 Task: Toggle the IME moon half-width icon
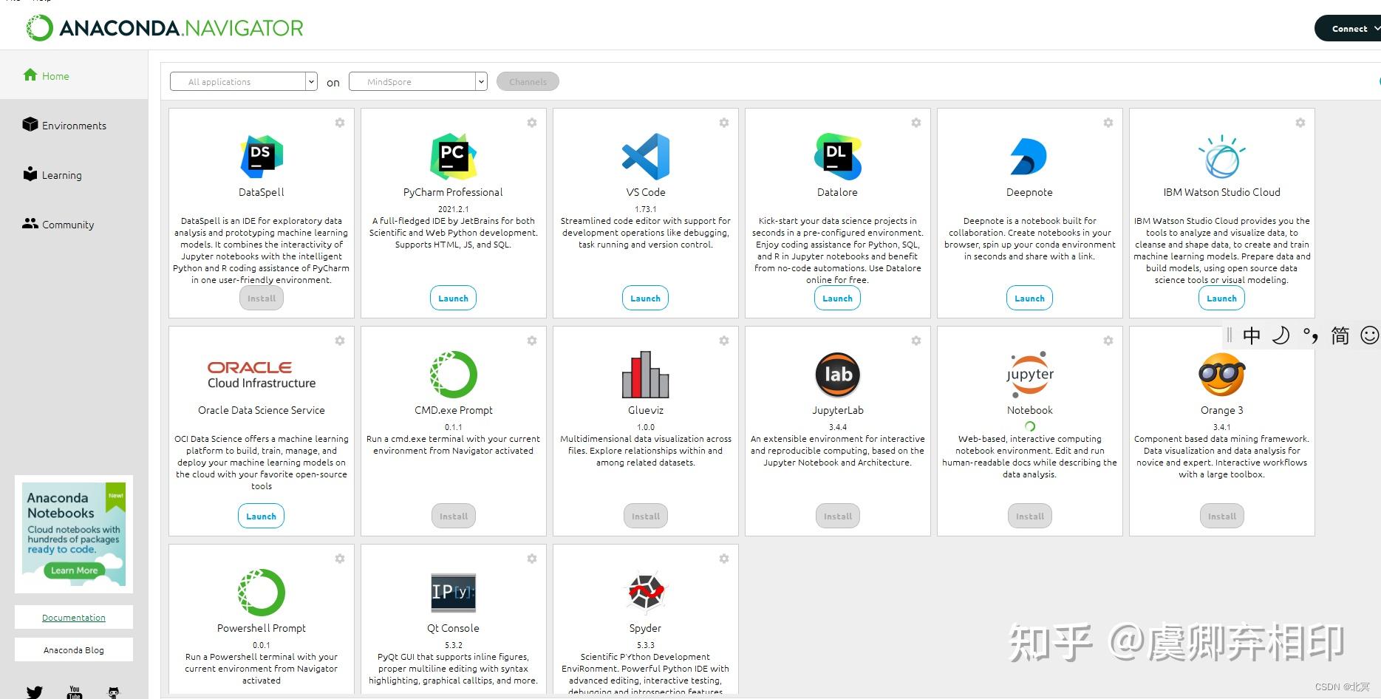pos(1281,335)
